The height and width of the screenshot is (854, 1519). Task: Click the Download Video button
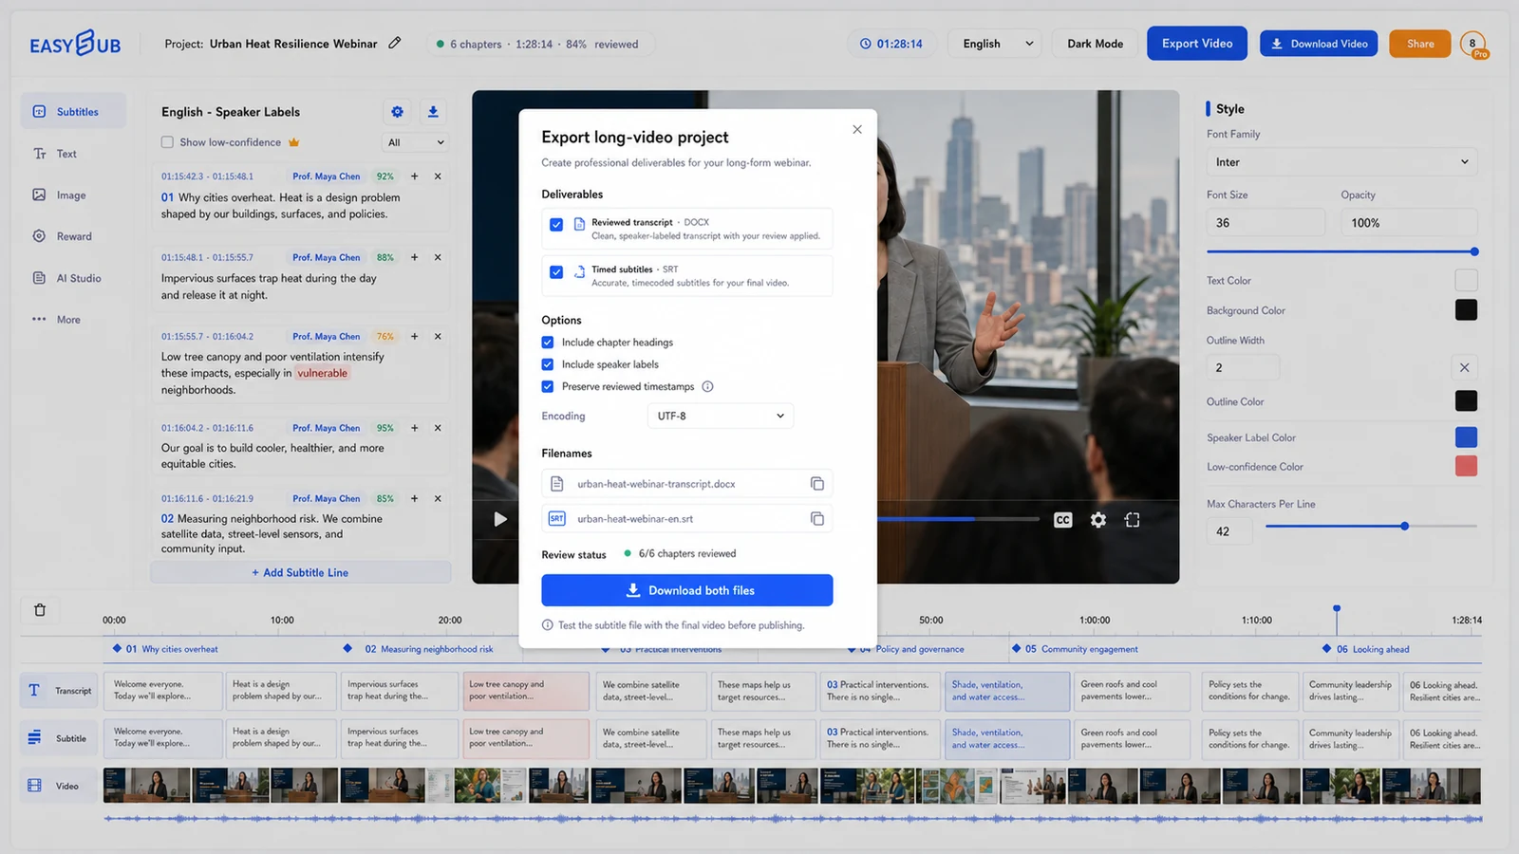pos(1319,44)
